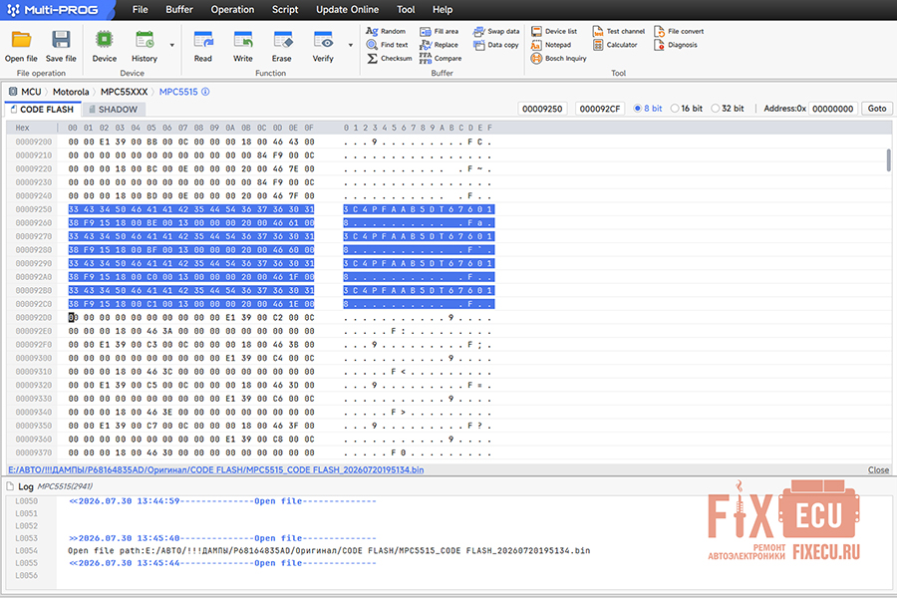
Task: Show MPC5515 info icon
Action: [205, 92]
